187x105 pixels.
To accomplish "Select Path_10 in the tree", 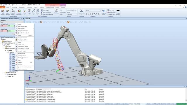I will coord(11,76).
